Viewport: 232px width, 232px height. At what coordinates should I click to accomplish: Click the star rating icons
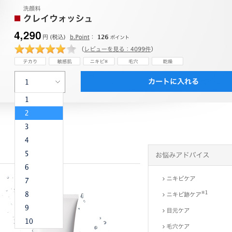click(45, 49)
